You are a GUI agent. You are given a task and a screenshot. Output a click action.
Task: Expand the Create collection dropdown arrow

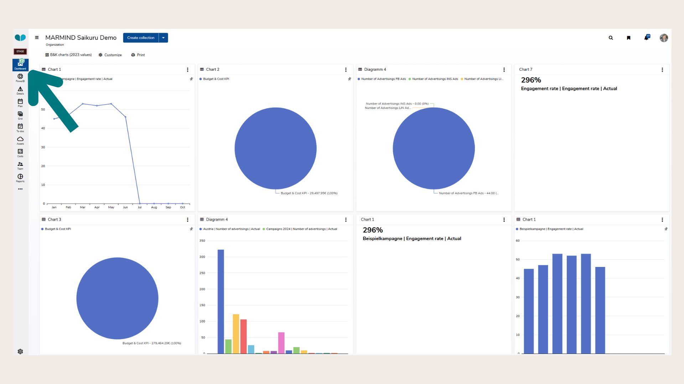164,38
